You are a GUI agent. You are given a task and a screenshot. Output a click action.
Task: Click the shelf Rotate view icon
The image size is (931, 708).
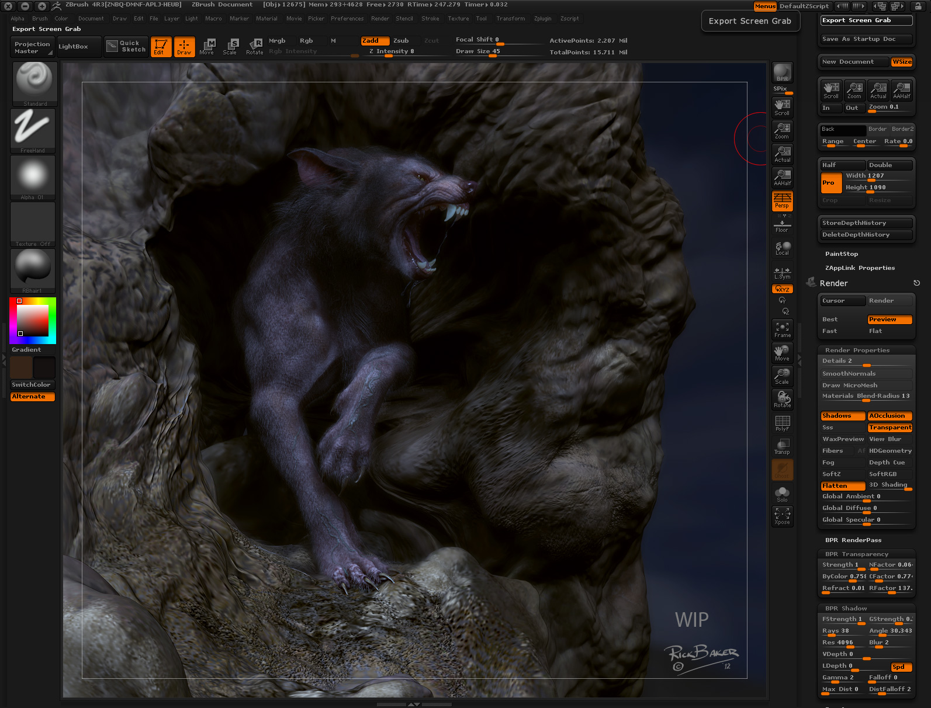(x=782, y=400)
